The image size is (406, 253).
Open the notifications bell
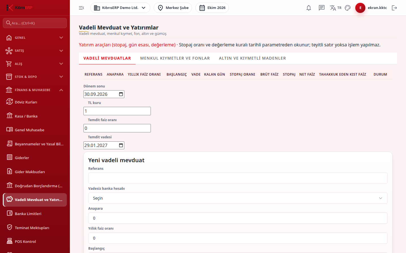pyautogui.click(x=309, y=8)
